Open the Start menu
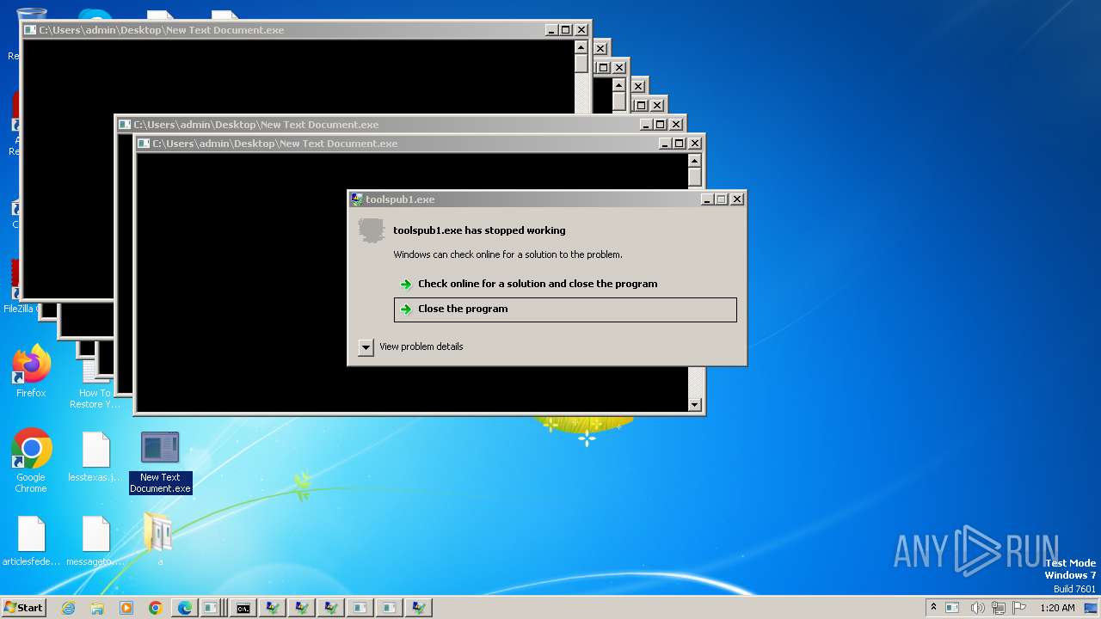Screen dimensions: 1101x619 (24, 608)
